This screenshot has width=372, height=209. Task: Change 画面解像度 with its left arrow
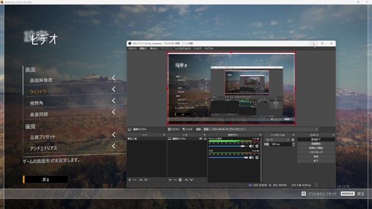tap(114, 78)
